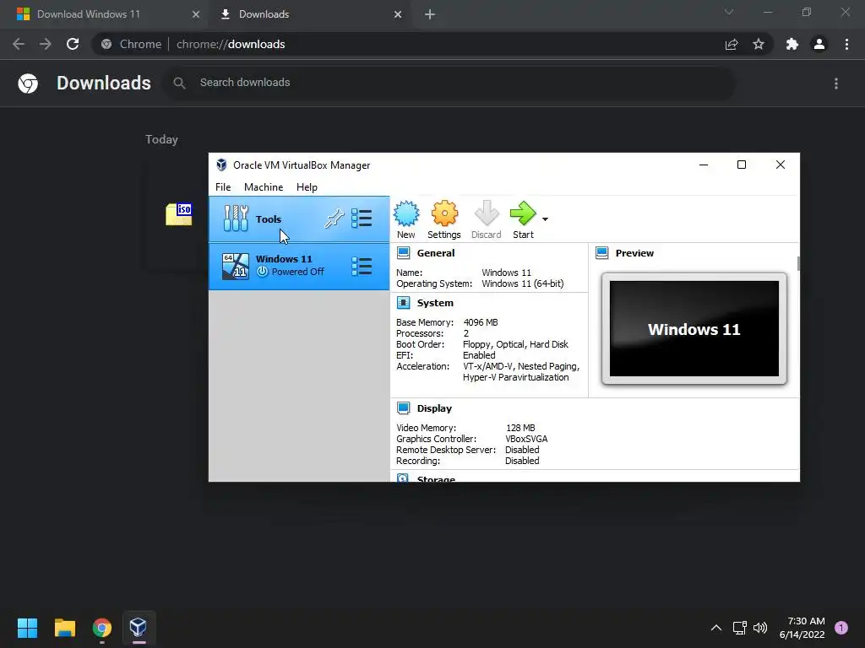Click Boot Order value text
The width and height of the screenshot is (865, 648).
pyautogui.click(x=515, y=344)
